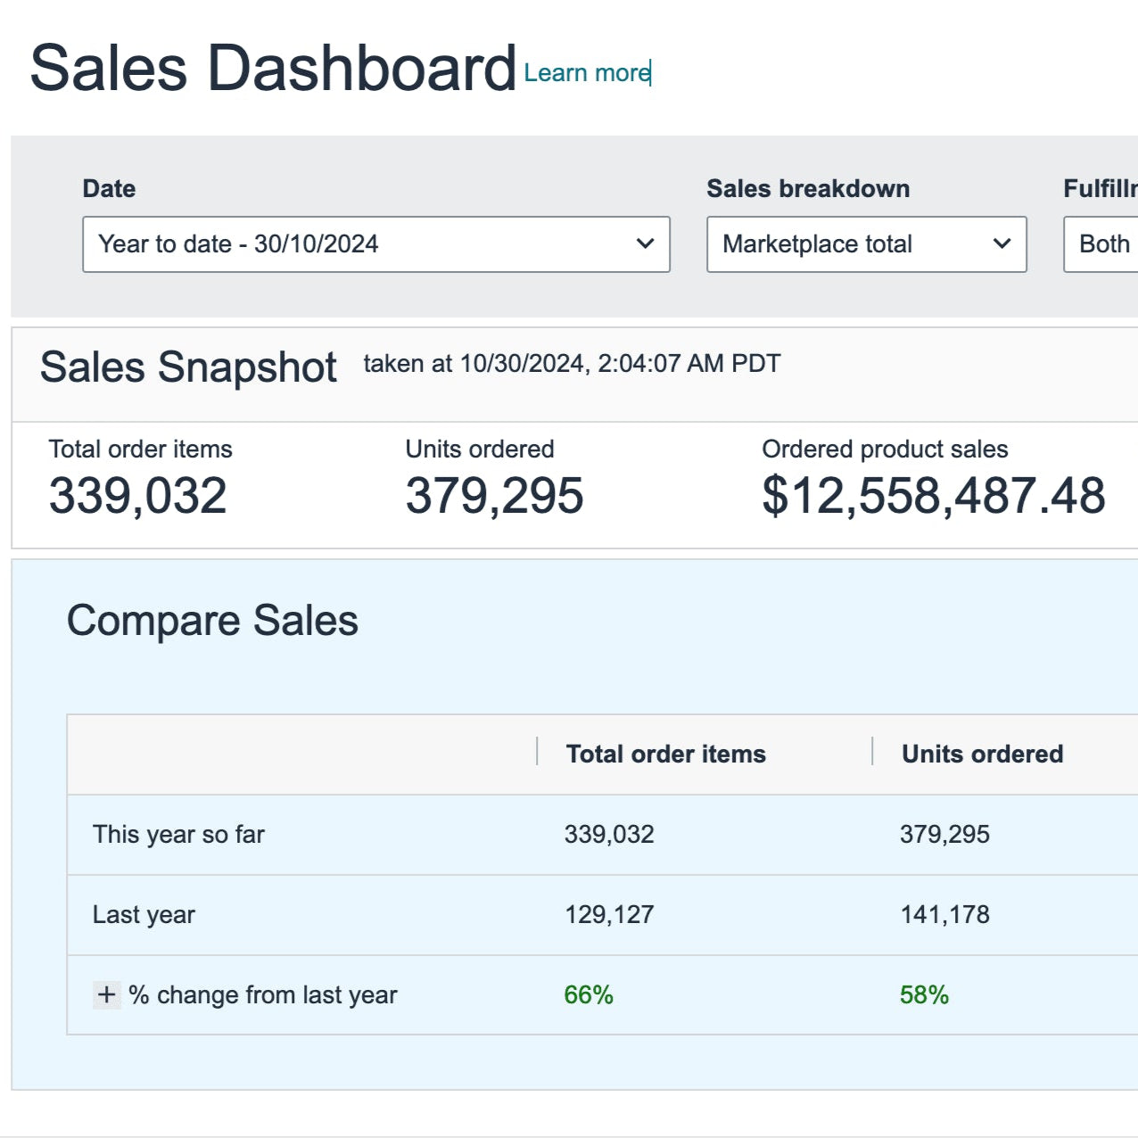Click the snapshot taken-at timestamp
This screenshot has height=1138, width=1138.
click(572, 364)
